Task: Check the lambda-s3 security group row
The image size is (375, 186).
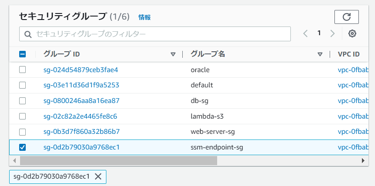Action: point(22,116)
